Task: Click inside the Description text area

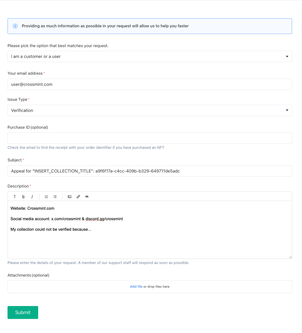Action: pos(150,243)
